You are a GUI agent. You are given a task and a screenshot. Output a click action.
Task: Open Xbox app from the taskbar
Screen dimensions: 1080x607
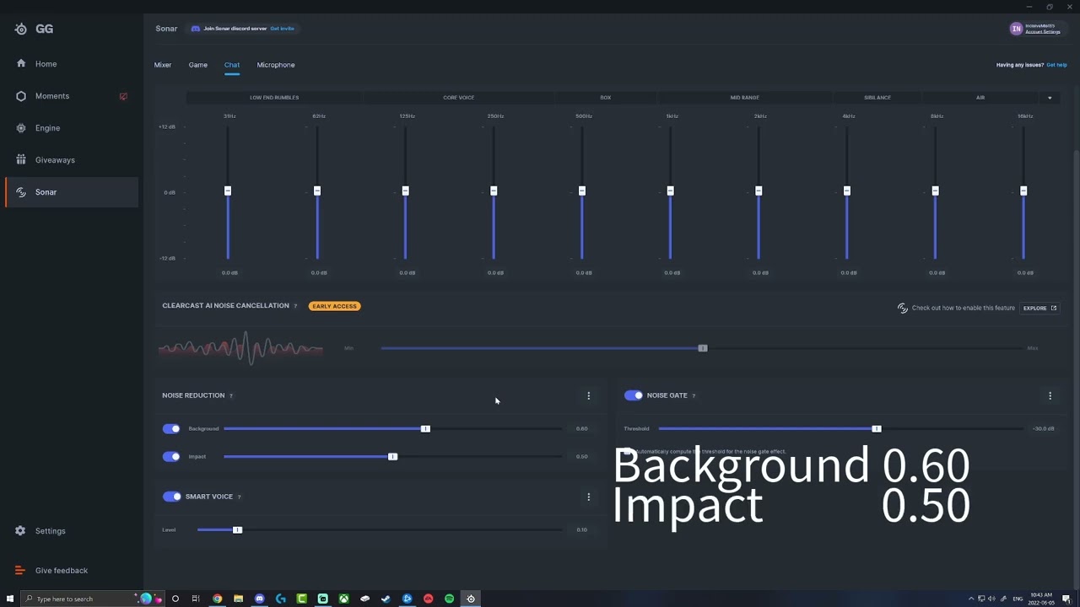(x=343, y=599)
